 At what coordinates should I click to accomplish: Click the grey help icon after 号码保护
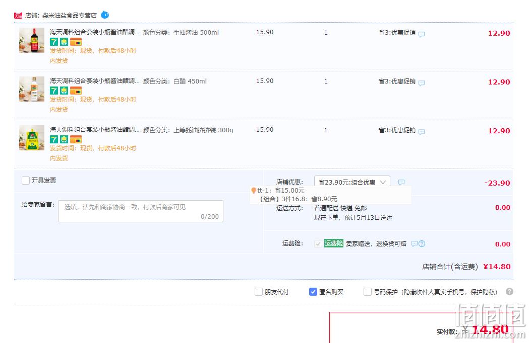(509, 292)
